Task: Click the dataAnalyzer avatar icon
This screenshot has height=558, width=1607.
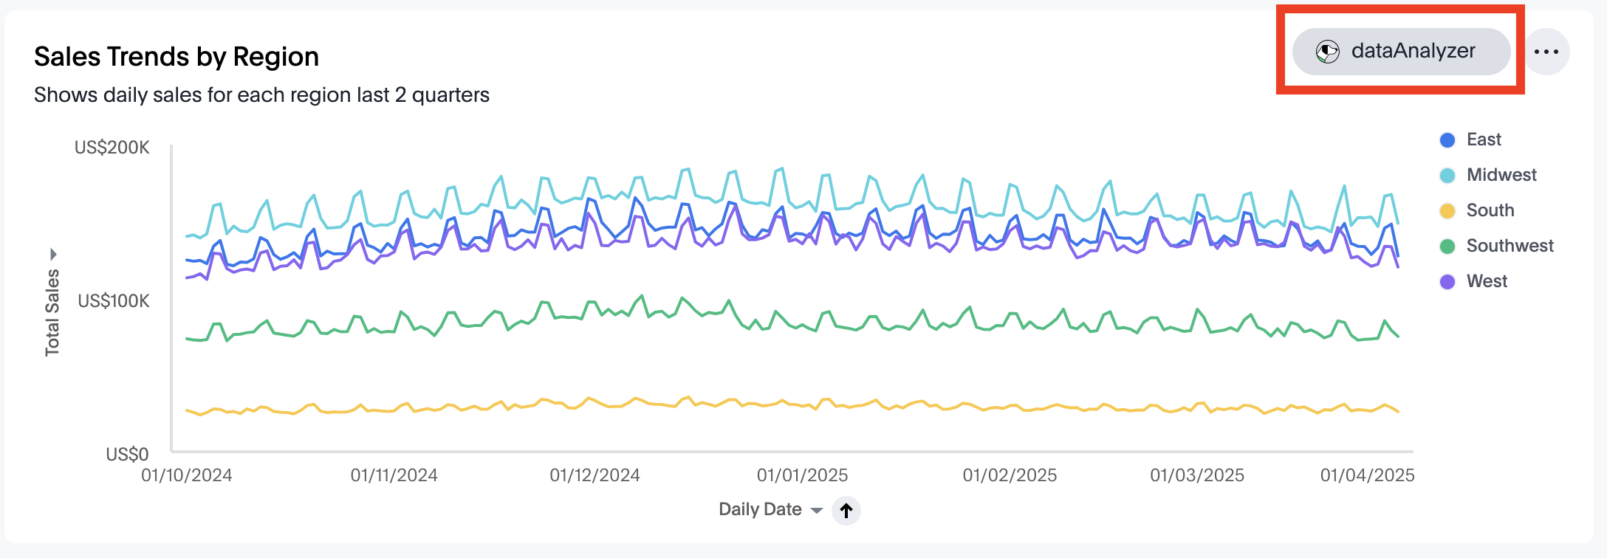Action: [x=1327, y=52]
